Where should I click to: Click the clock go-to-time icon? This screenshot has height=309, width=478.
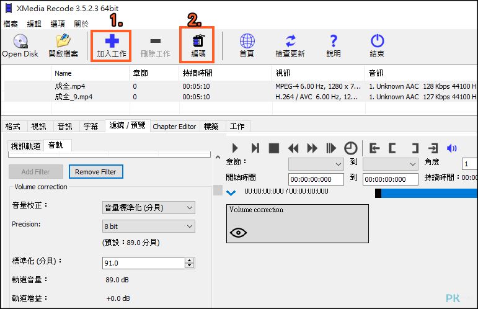350,148
